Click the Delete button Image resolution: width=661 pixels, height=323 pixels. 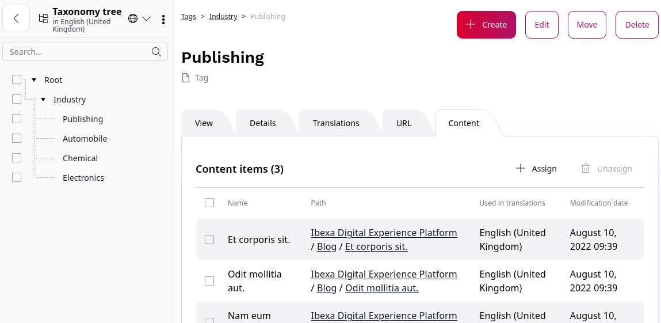tap(637, 24)
